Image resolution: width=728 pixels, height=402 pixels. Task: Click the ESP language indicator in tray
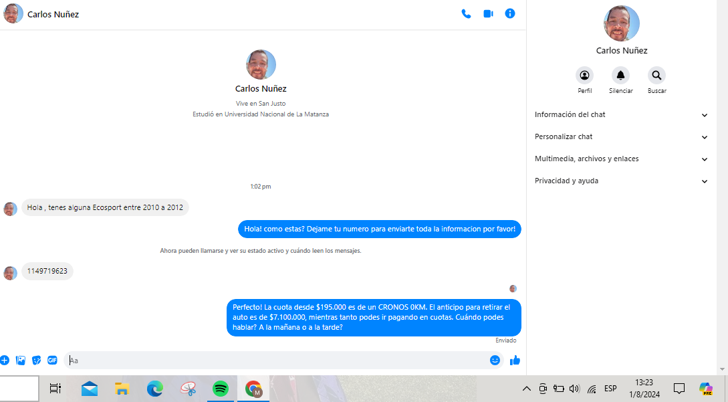(610, 389)
